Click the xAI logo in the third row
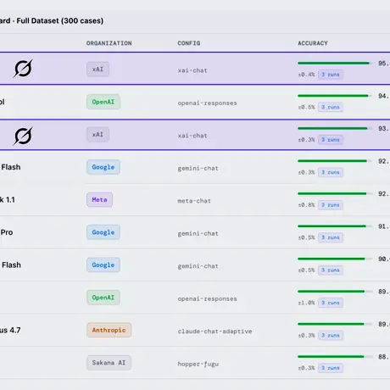 pyautogui.click(x=23, y=136)
